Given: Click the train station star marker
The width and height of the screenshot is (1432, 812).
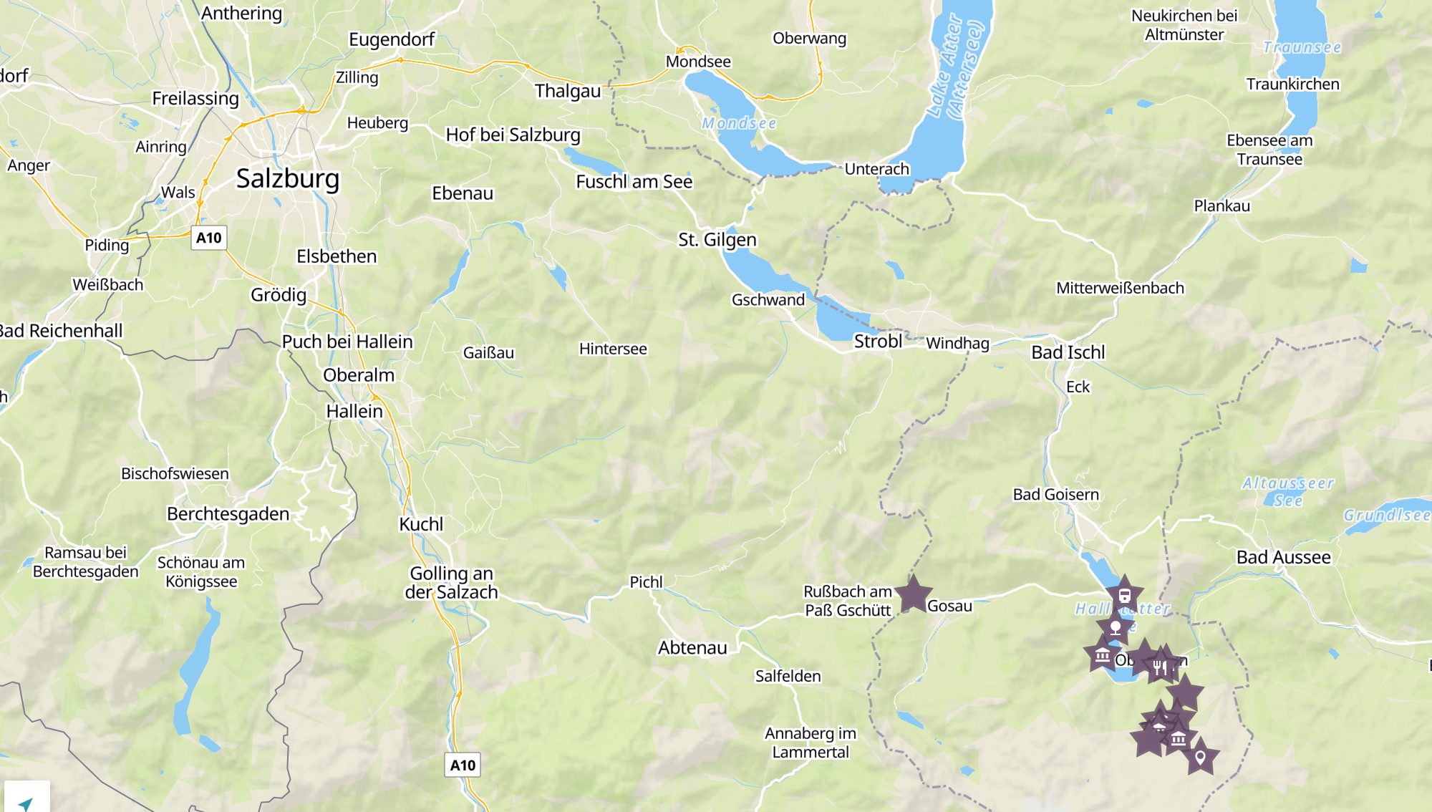Looking at the screenshot, I should (x=1124, y=595).
